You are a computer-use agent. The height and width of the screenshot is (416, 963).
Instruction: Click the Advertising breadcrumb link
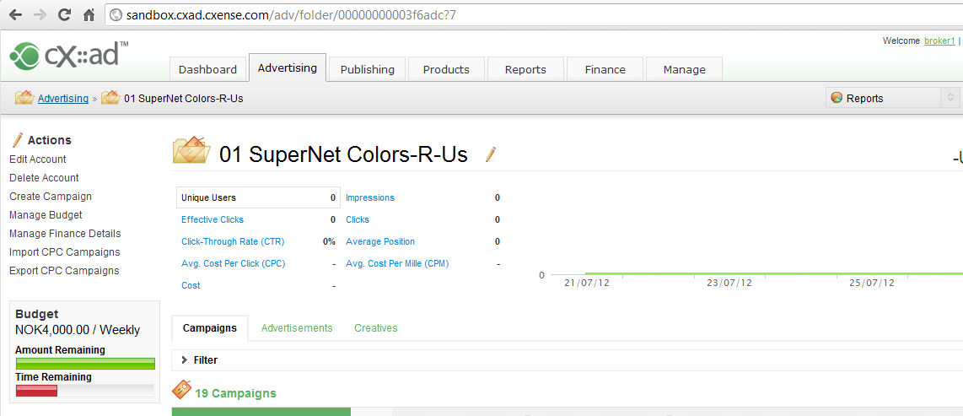tap(63, 99)
